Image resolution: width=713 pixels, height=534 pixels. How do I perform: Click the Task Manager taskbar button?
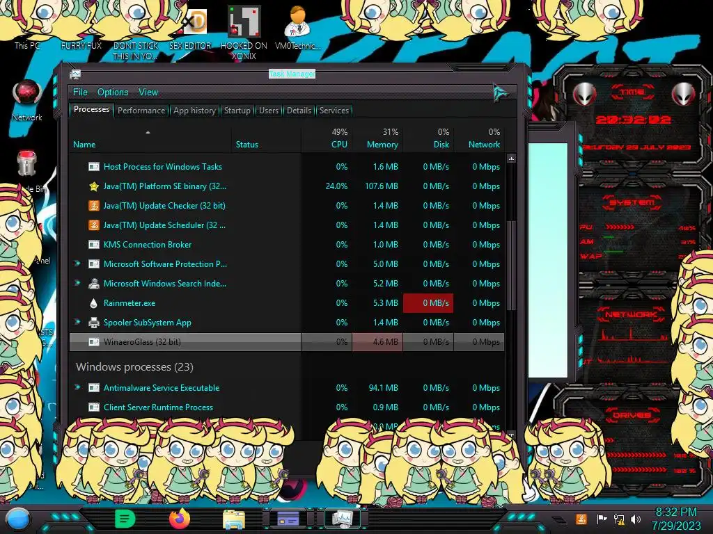tap(342, 519)
